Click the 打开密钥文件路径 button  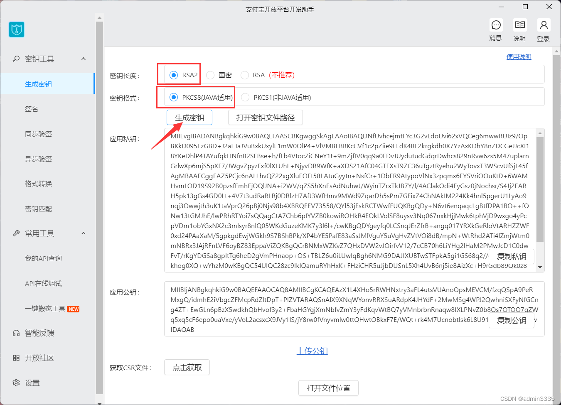[266, 118]
